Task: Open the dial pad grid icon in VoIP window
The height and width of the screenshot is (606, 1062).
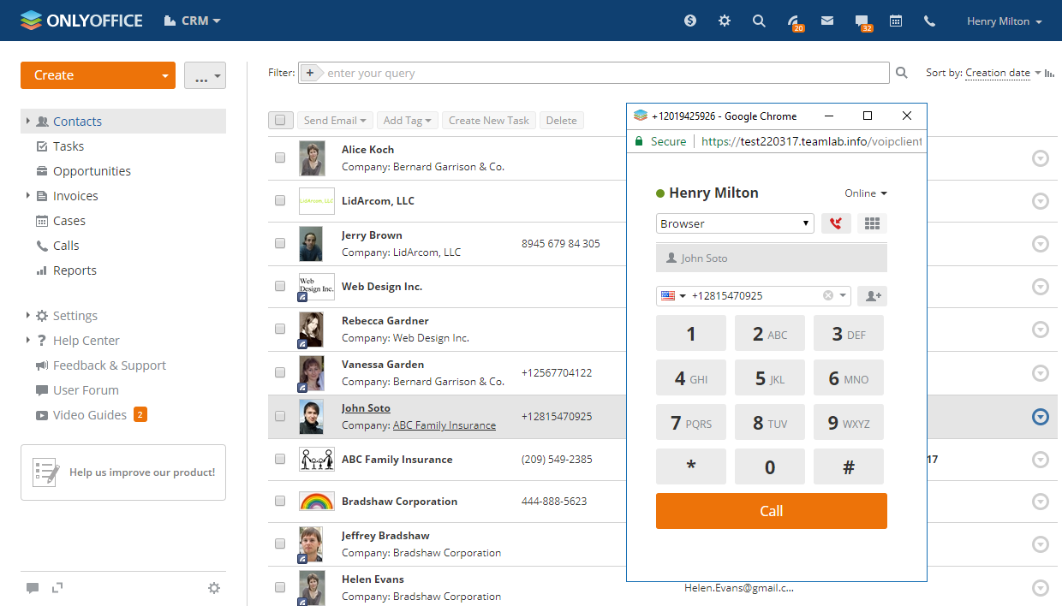Action: (x=872, y=223)
